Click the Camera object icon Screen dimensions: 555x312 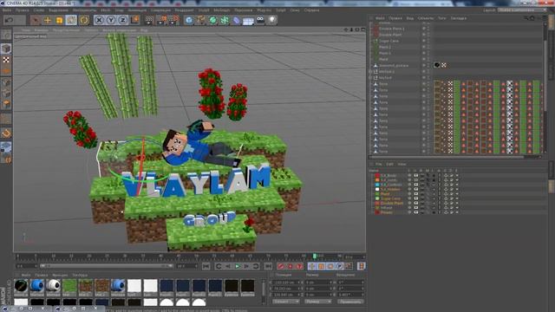click(x=260, y=20)
